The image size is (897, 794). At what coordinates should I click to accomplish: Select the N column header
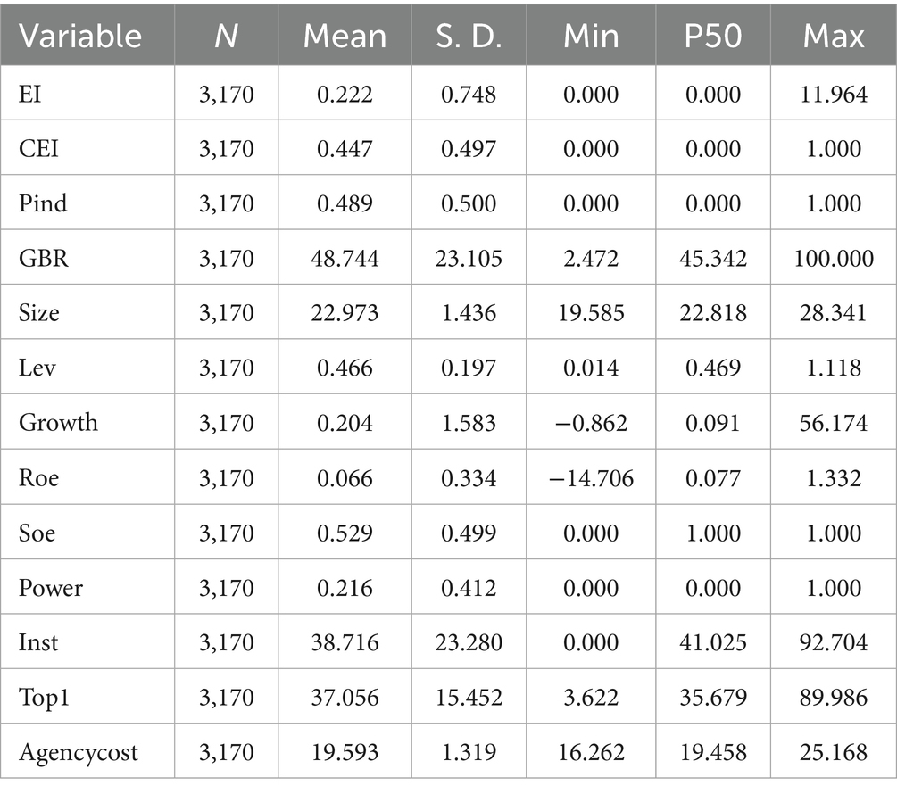tap(227, 36)
